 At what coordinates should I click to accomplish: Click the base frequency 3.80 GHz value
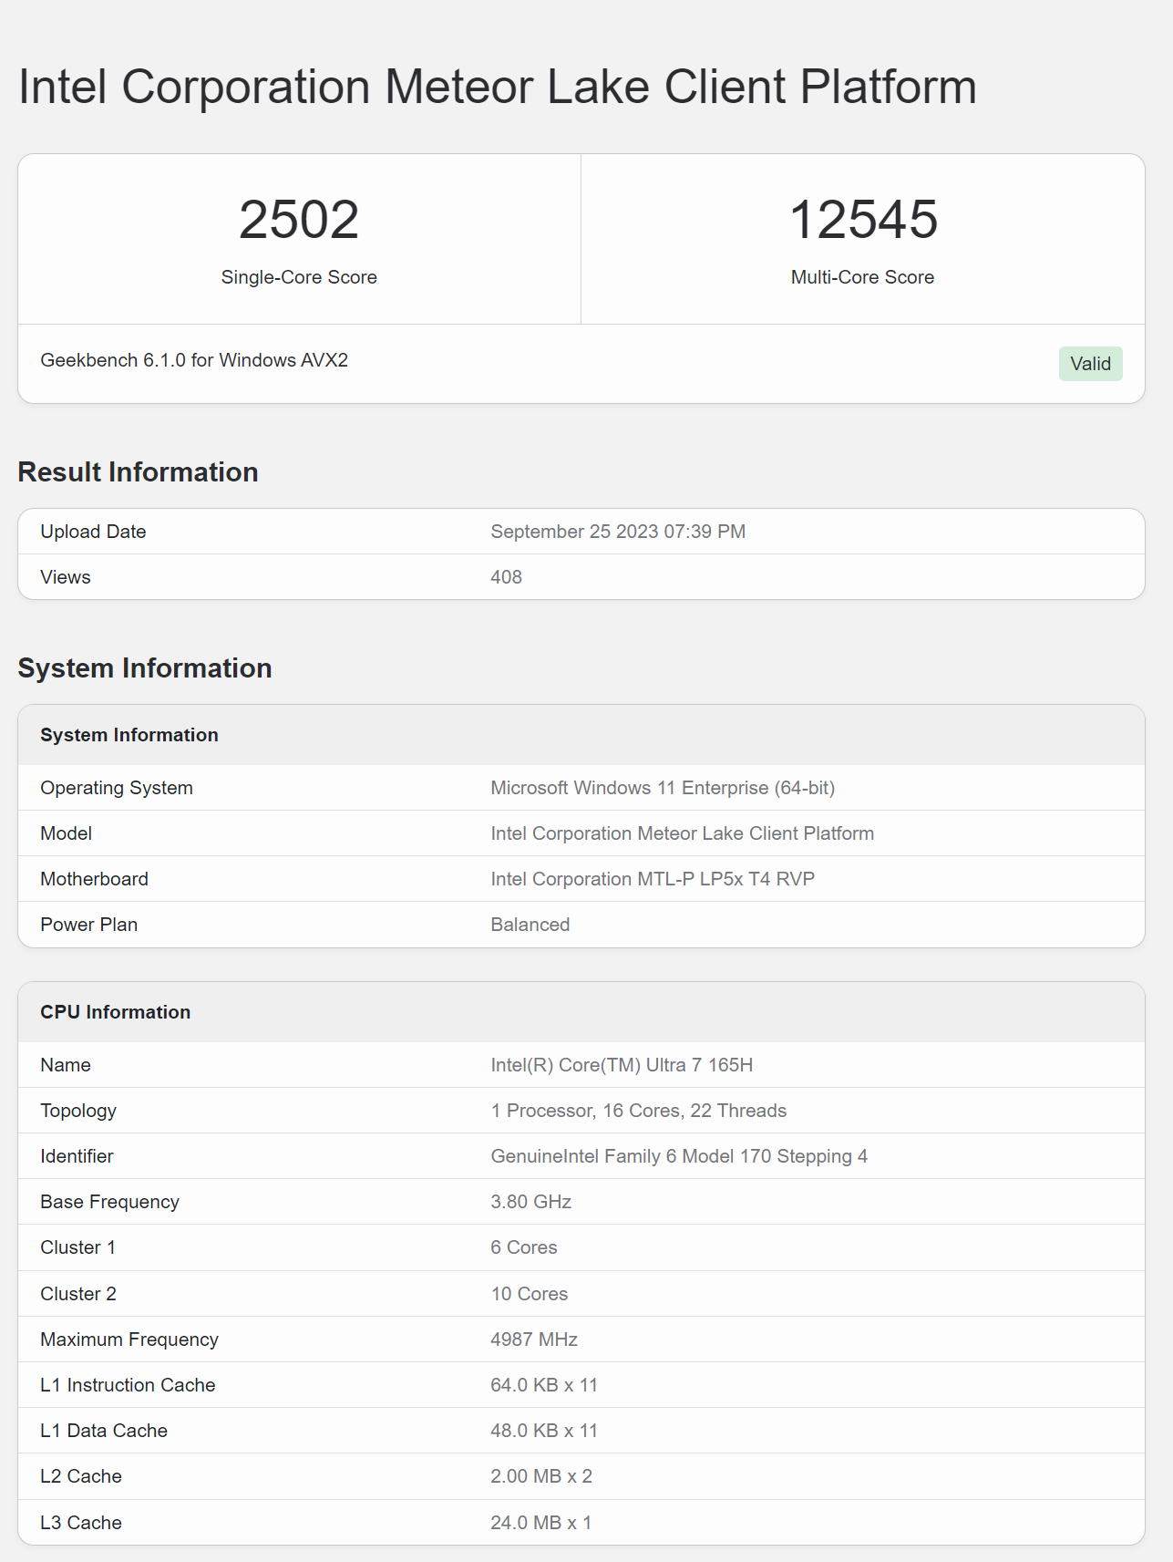point(530,1202)
